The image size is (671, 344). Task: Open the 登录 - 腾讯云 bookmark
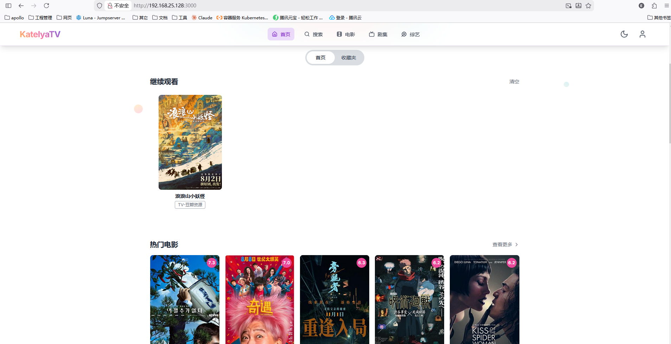tap(345, 18)
